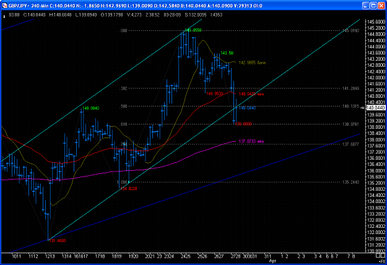Viewport: 387px width, 265px height.
Task: Click the 2728 date label on time axis
Action: 235,256
